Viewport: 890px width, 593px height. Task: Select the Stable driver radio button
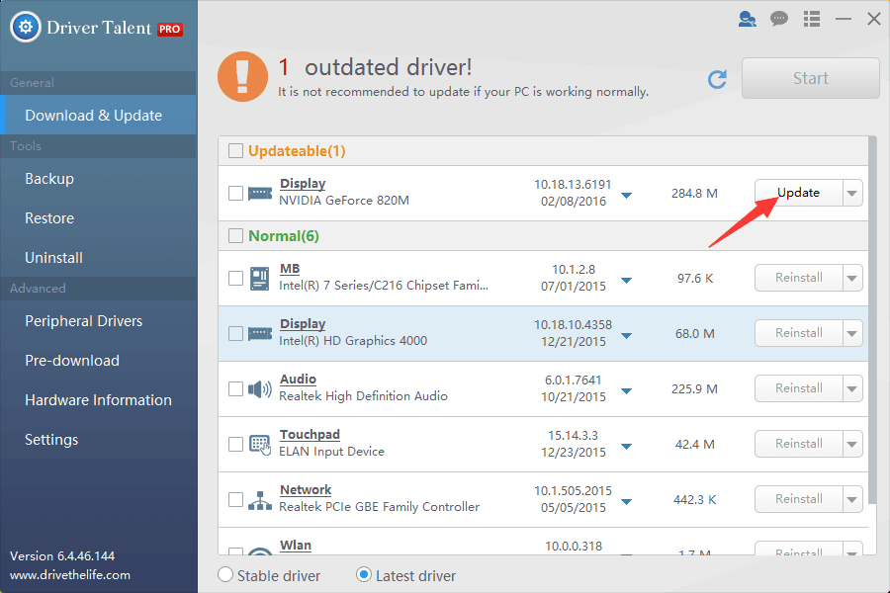225,575
